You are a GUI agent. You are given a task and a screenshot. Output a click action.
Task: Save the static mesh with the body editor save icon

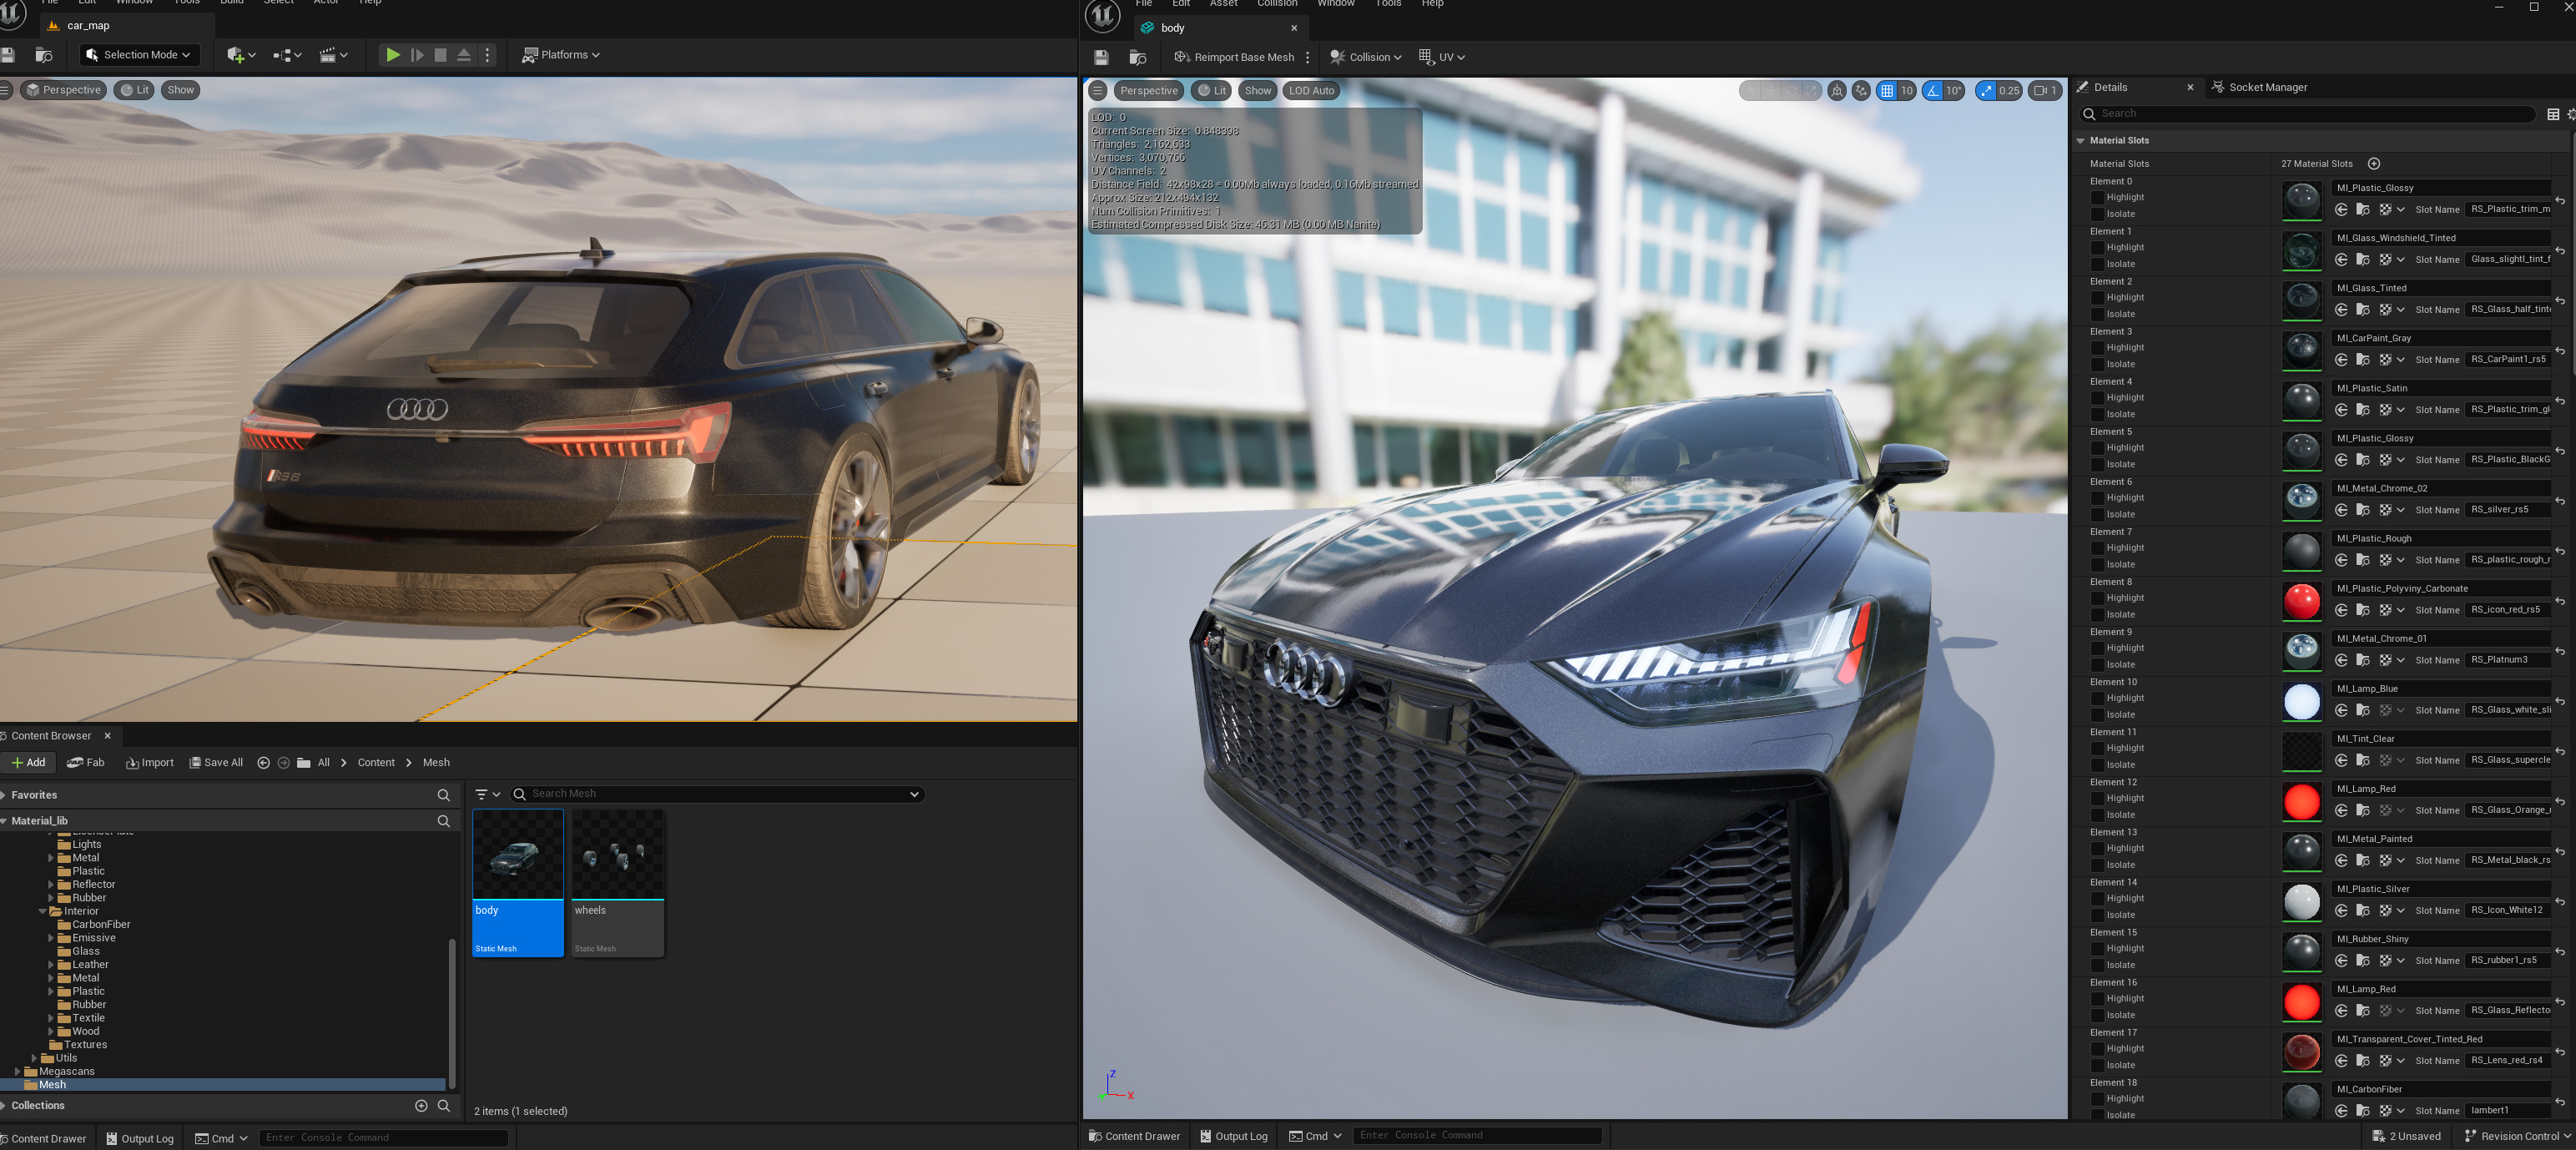pos(1101,58)
